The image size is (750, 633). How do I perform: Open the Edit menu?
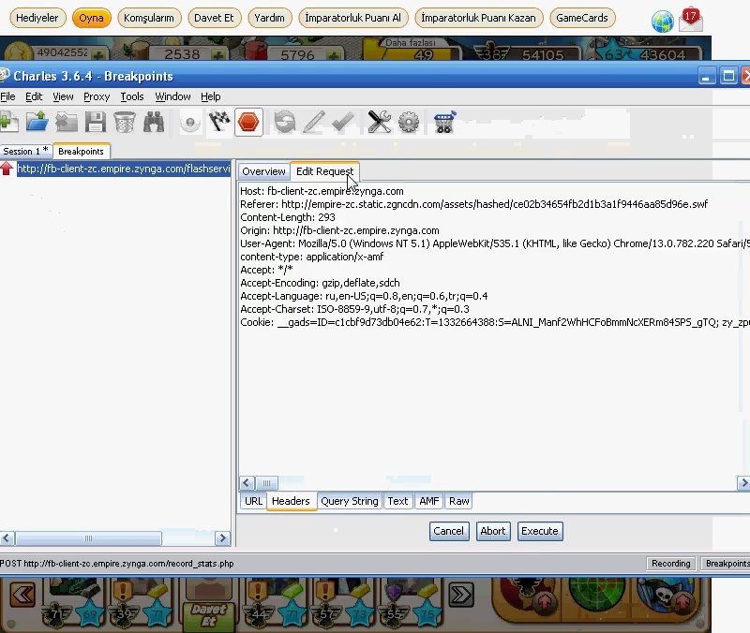click(34, 96)
